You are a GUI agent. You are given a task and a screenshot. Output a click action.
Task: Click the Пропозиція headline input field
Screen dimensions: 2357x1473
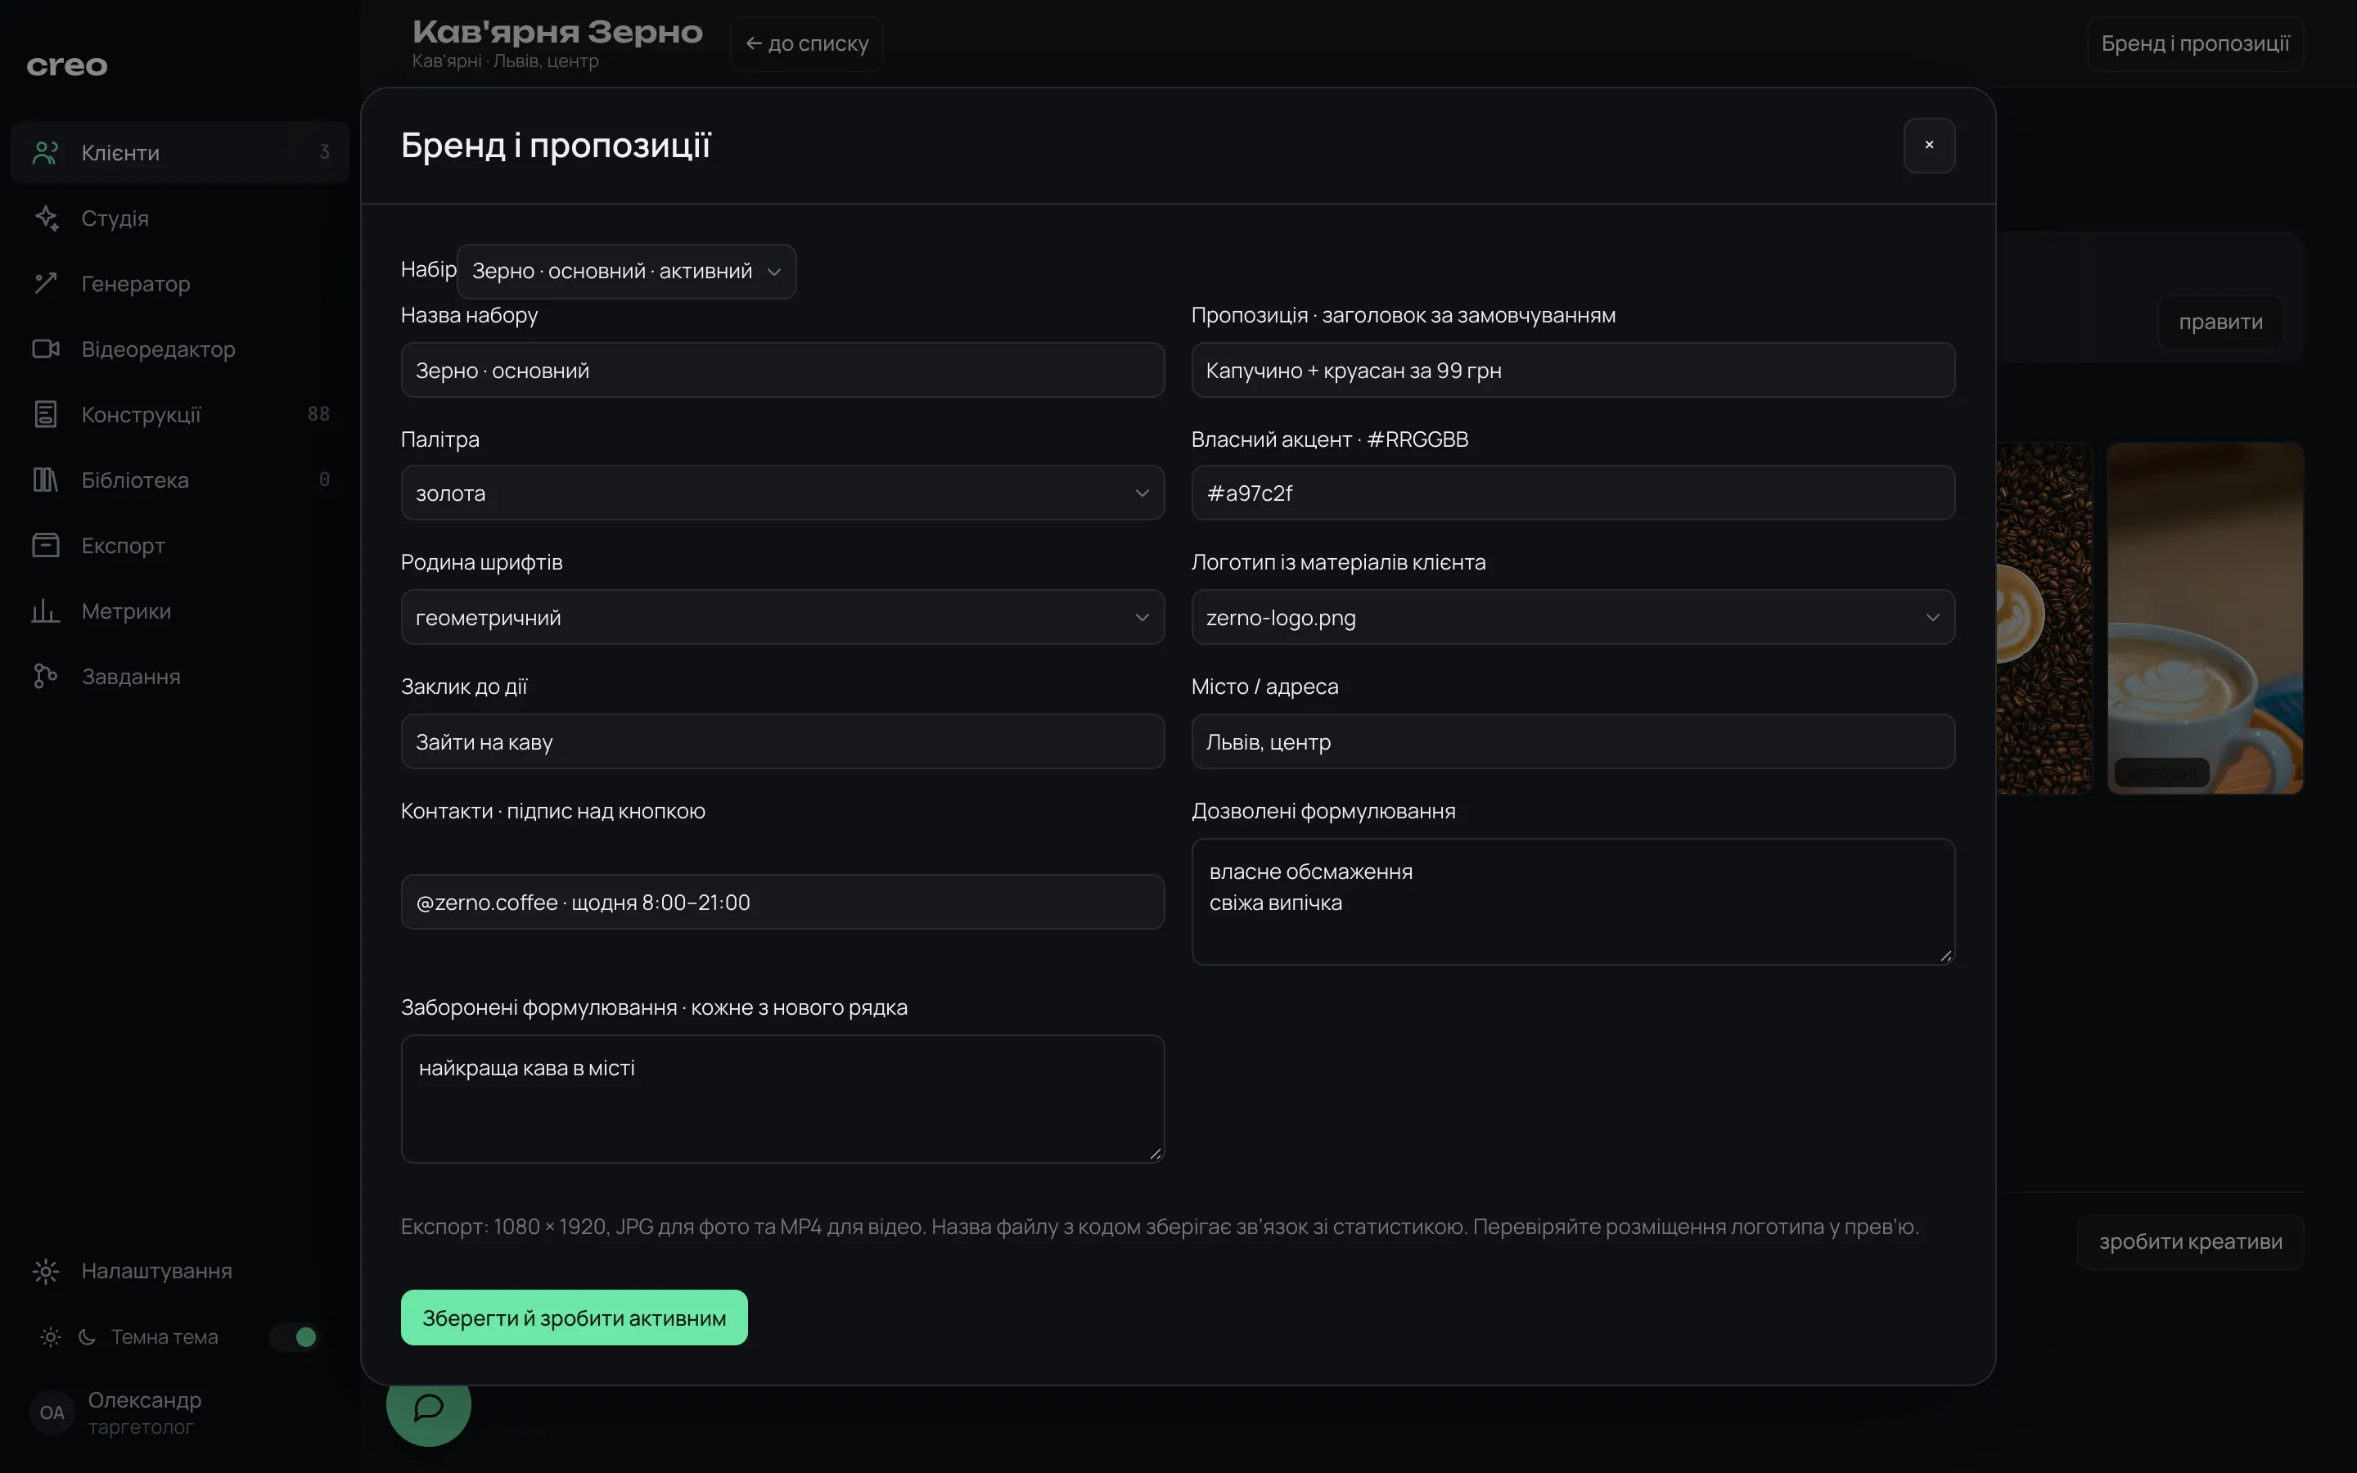1573,369
